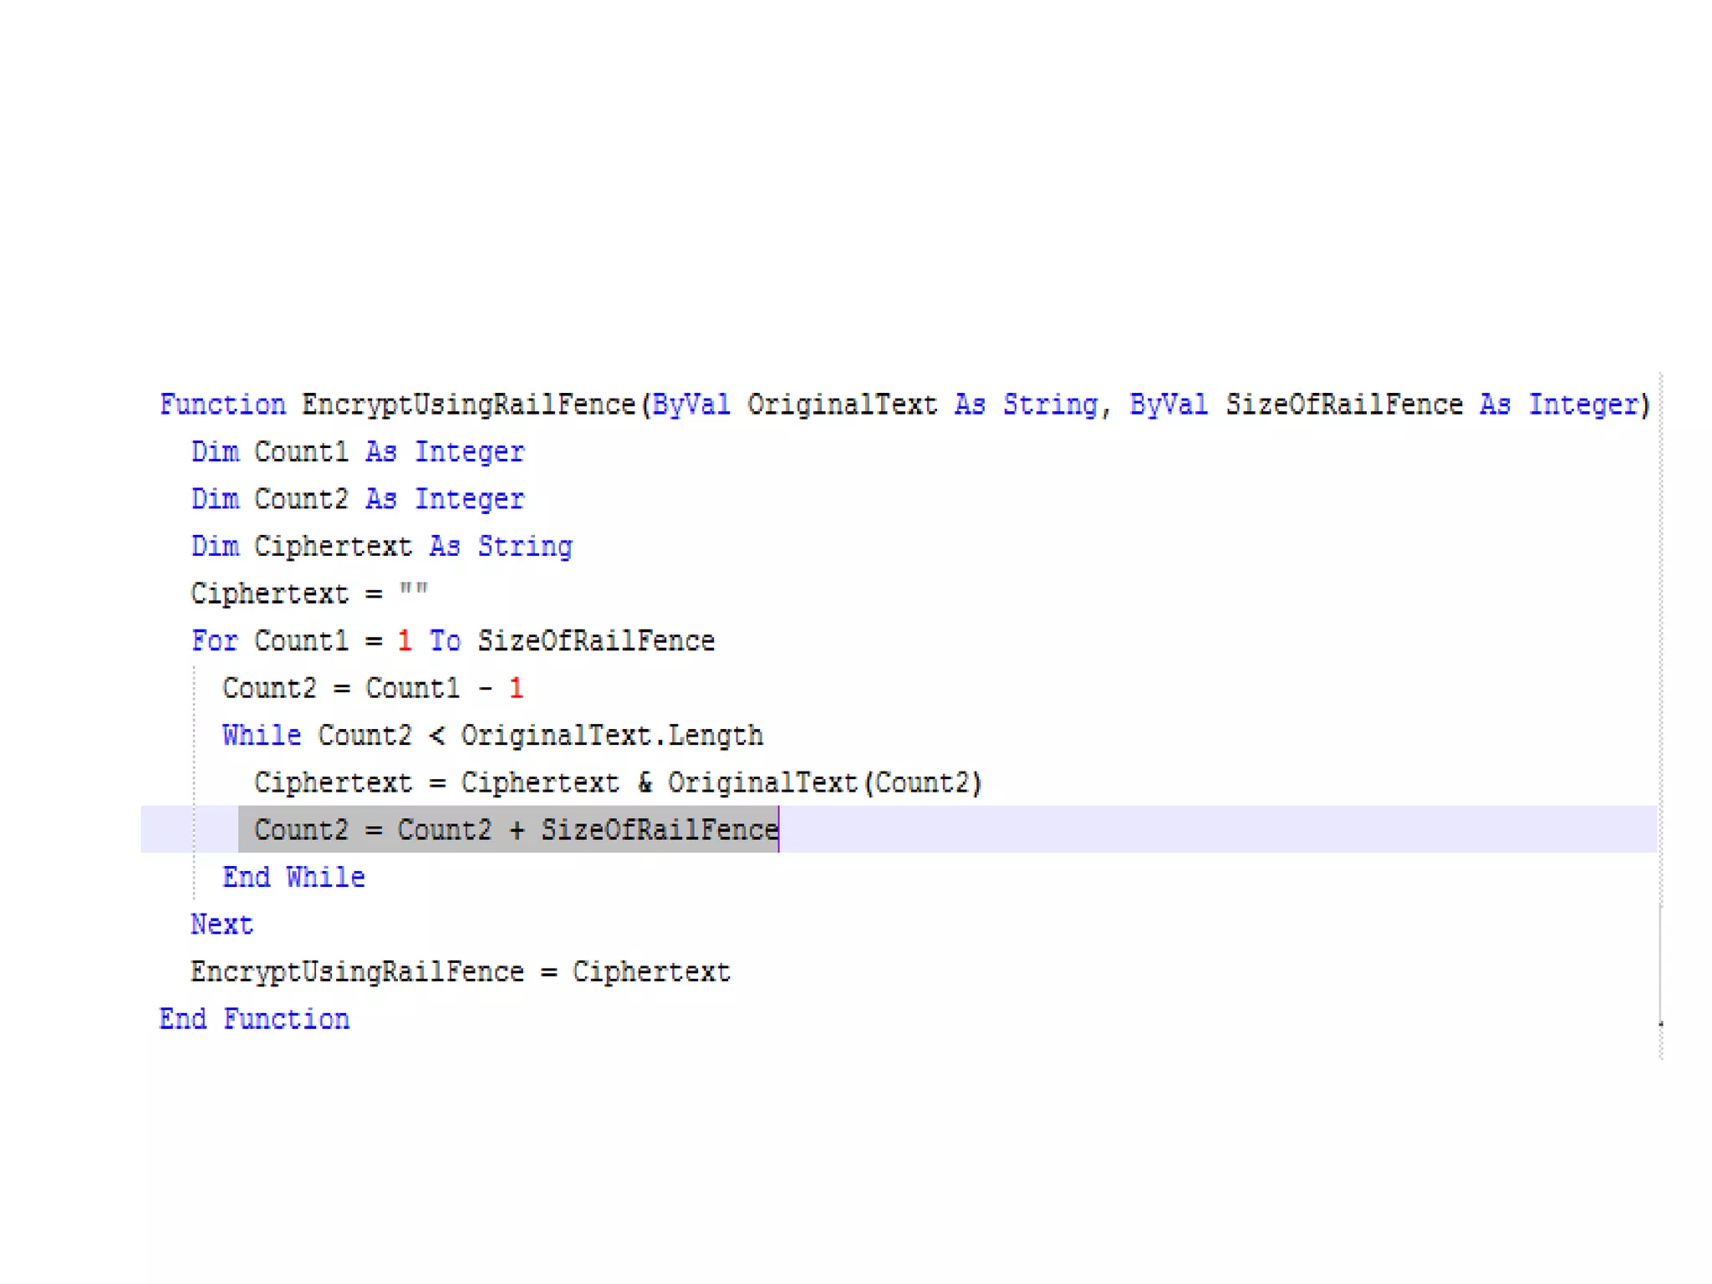Place cursor on EncryptUsingRailFence function name in header
1712x1284 pixels.
coord(468,405)
